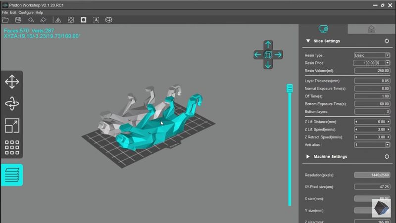
Task: Click the text tool icon in toolbar
Action: 96,20
